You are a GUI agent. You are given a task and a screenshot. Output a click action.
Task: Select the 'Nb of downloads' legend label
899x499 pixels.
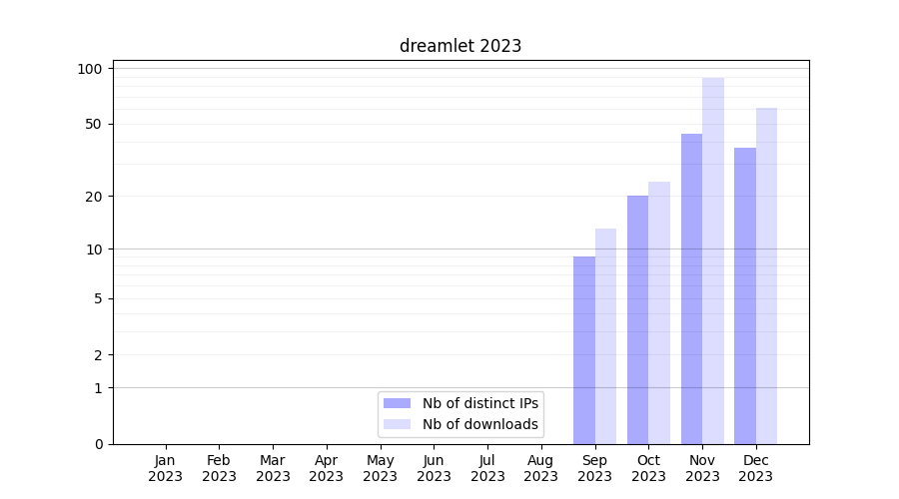point(480,424)
